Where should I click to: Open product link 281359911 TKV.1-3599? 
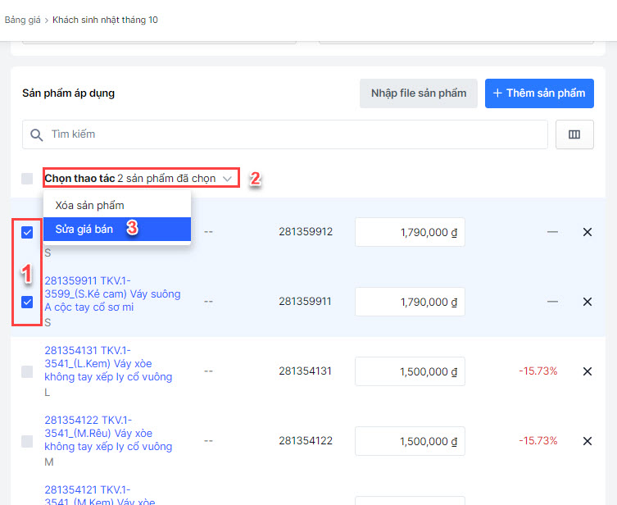click(x=112, y=294)
